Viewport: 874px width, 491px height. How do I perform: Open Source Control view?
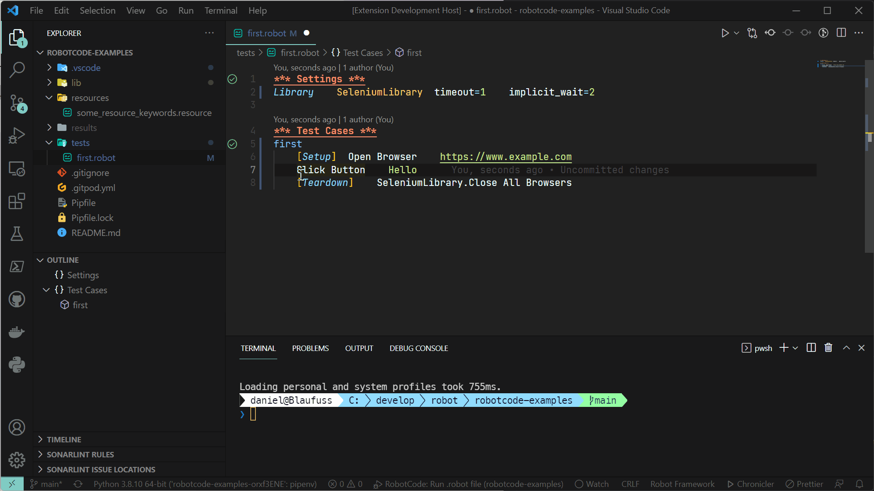click(x=17, y=103)
